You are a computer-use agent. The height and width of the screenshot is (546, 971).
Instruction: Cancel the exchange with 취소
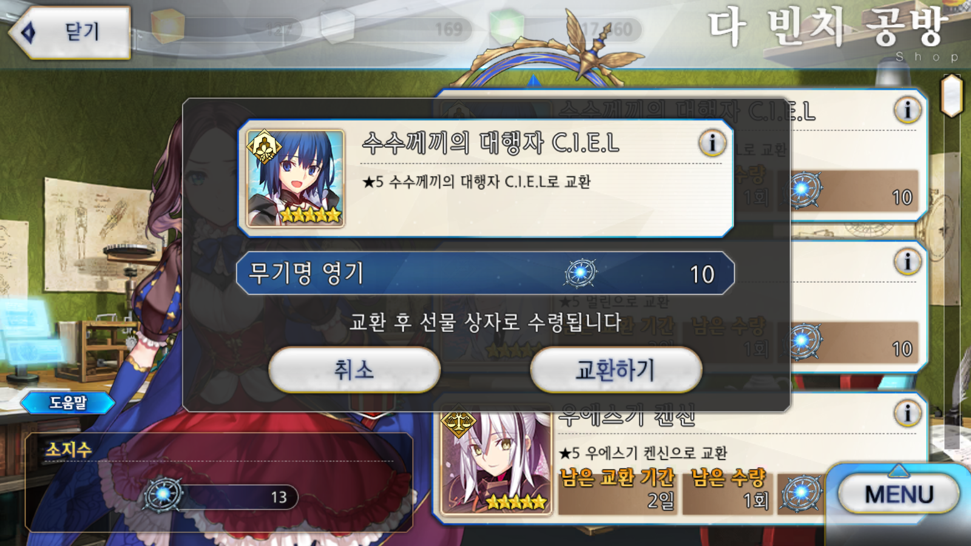[x=354, y=369]
